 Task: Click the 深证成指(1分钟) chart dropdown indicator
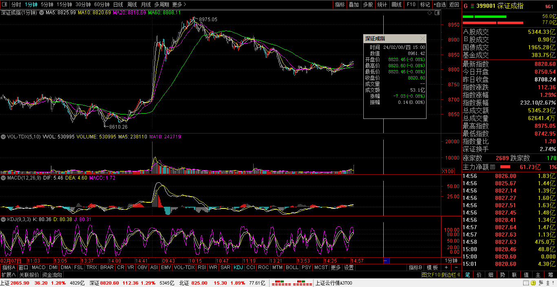pyautogui.click(x=41, y=13)
